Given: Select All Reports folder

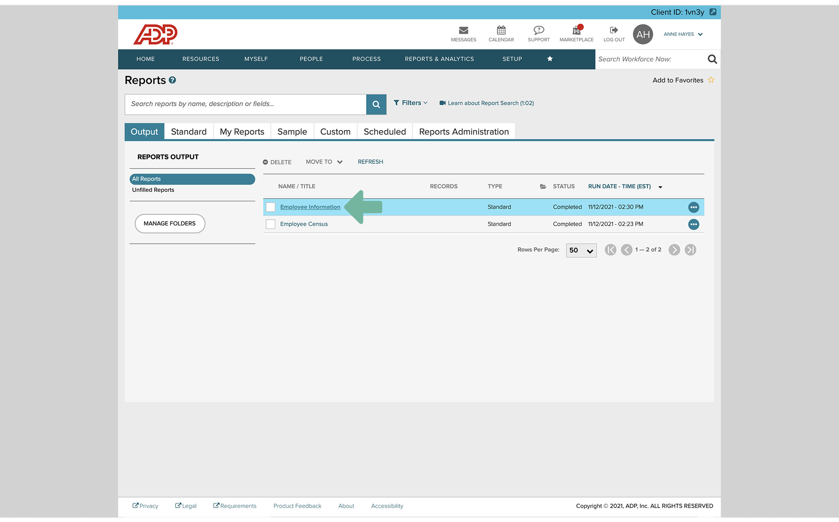Looking at the screenshot, I should pyautogui.click(x=192, y=179).
